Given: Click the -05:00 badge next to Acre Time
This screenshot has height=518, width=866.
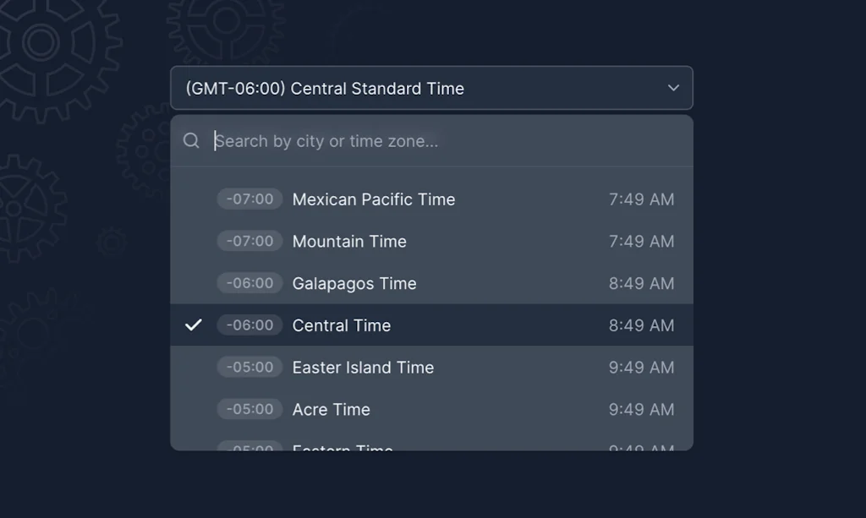Looking at the screenshot, I should tap(249, 409).
